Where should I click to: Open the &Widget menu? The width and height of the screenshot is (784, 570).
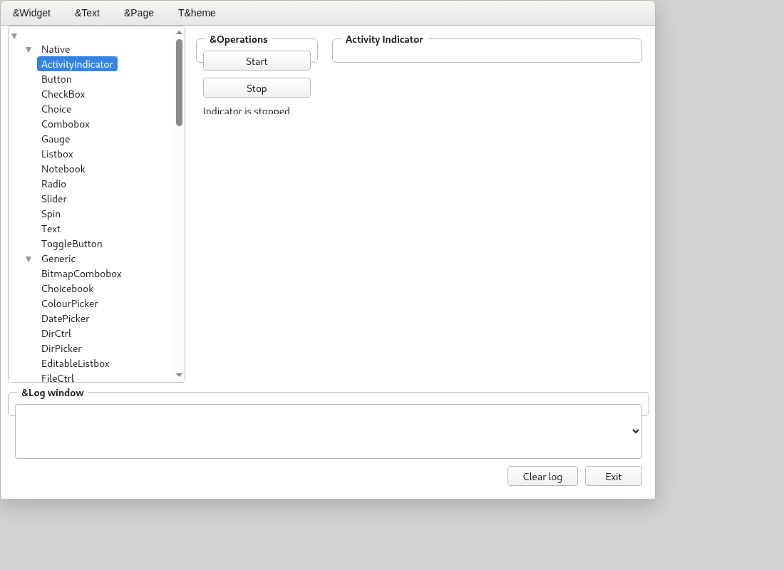(x=31, y=13)
